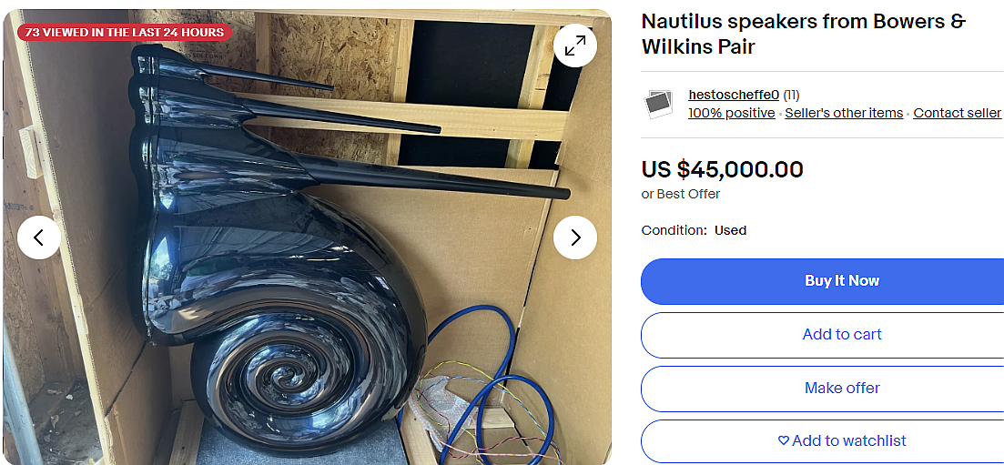Show the previous photo with left arrow
The height and width of the screenshot is (465, 1004).
[39, 238]
